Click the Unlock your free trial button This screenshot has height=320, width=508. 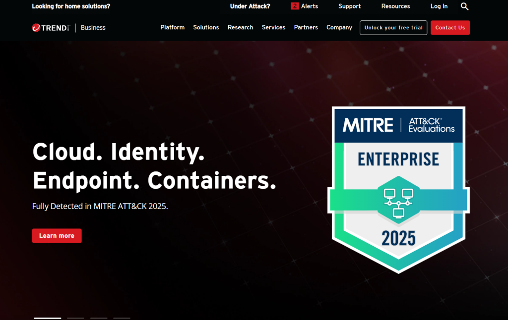point(393,28)
